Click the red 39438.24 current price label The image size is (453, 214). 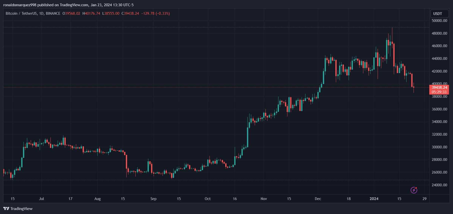[x=439, y=88]
